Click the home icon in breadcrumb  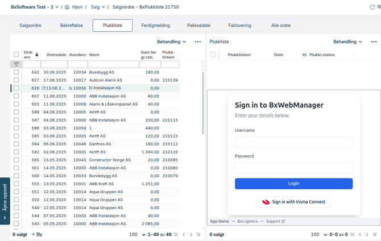pos(67,7)
